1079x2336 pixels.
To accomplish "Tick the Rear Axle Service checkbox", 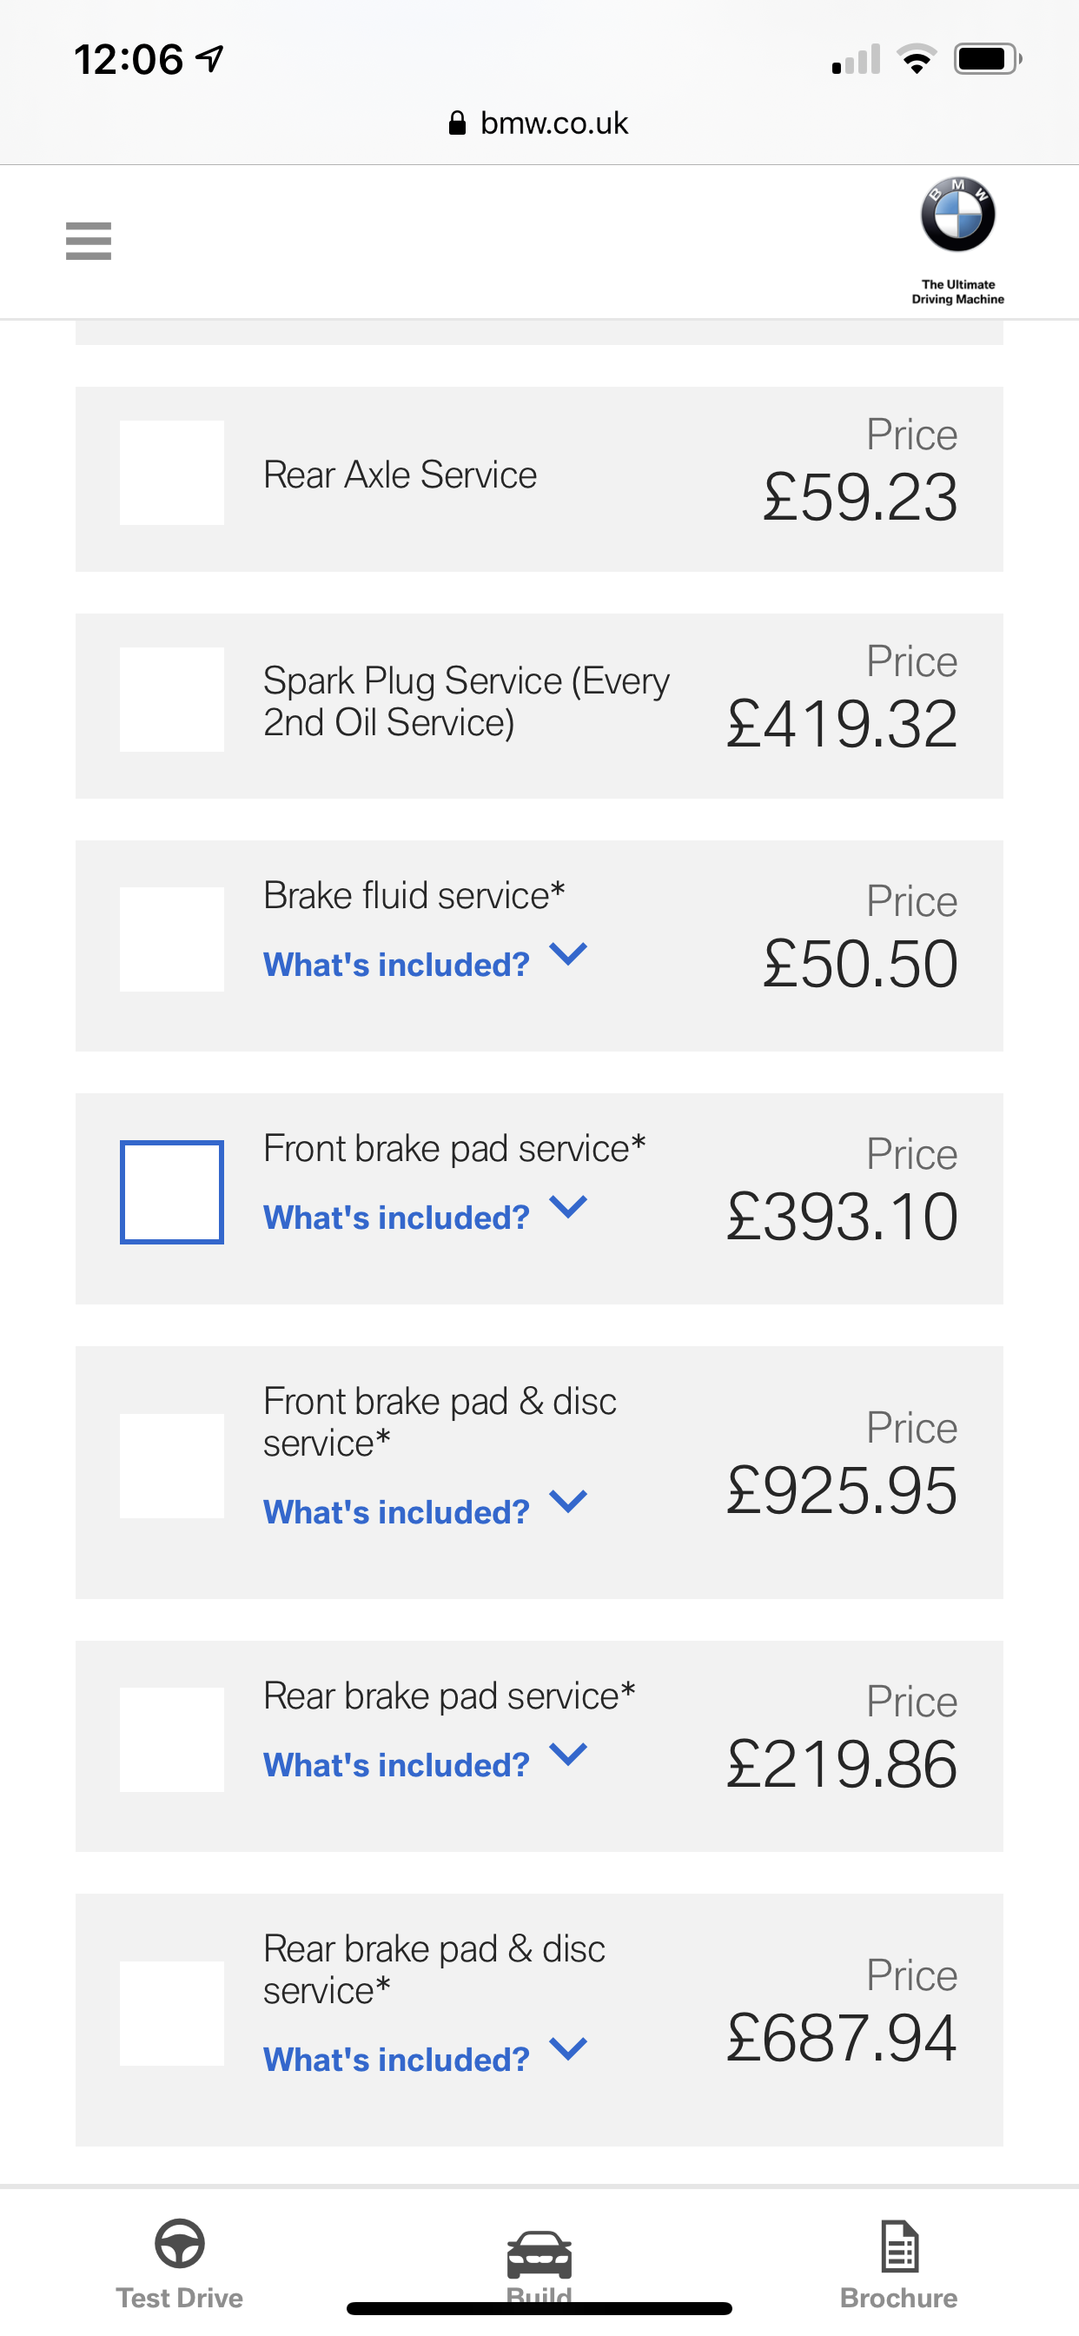I will click(x=171, y=473).
